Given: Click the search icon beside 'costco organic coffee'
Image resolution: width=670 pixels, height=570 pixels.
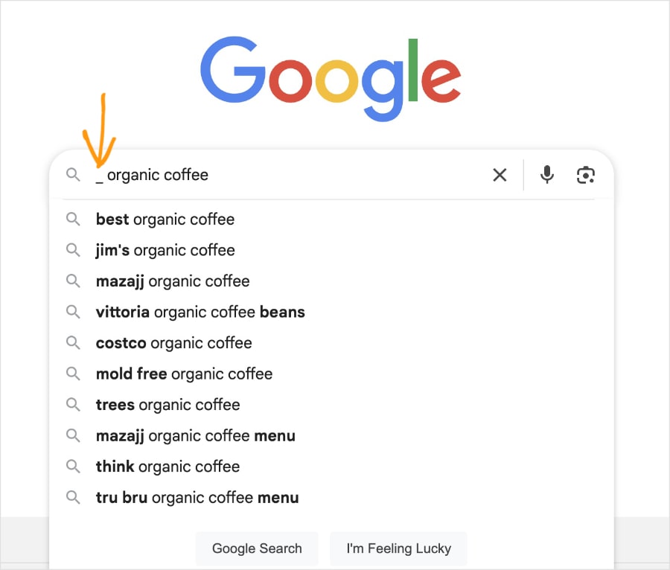Looking at the screenshot, I should (73, 343).
